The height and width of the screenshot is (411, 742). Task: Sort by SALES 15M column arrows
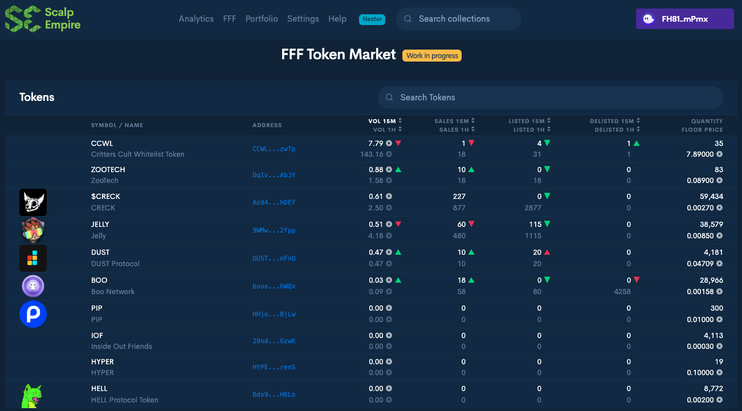(472, 121)
